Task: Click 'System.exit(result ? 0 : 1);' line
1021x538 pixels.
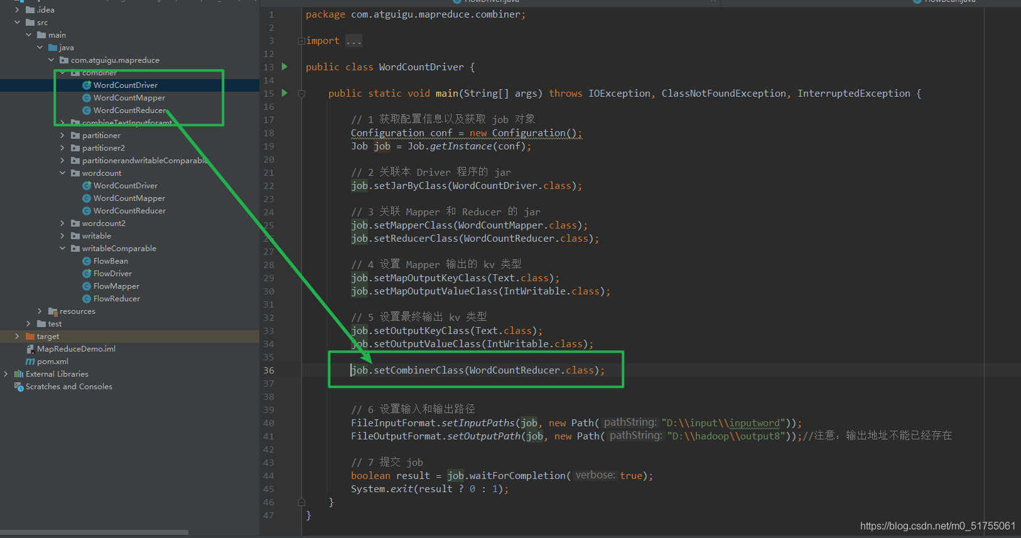Action: pos(430,489)
